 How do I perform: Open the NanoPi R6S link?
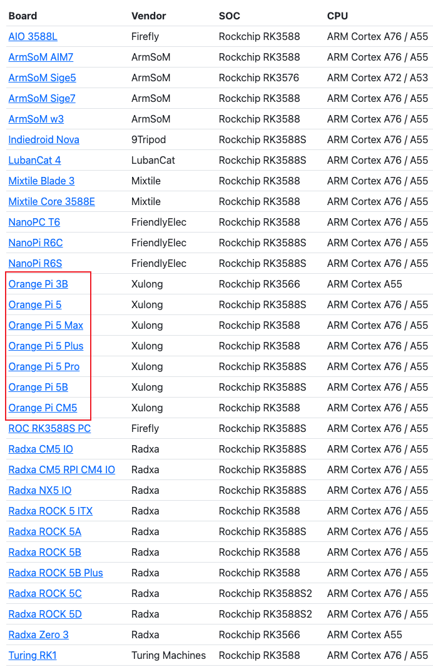click(x=35, y=263)
